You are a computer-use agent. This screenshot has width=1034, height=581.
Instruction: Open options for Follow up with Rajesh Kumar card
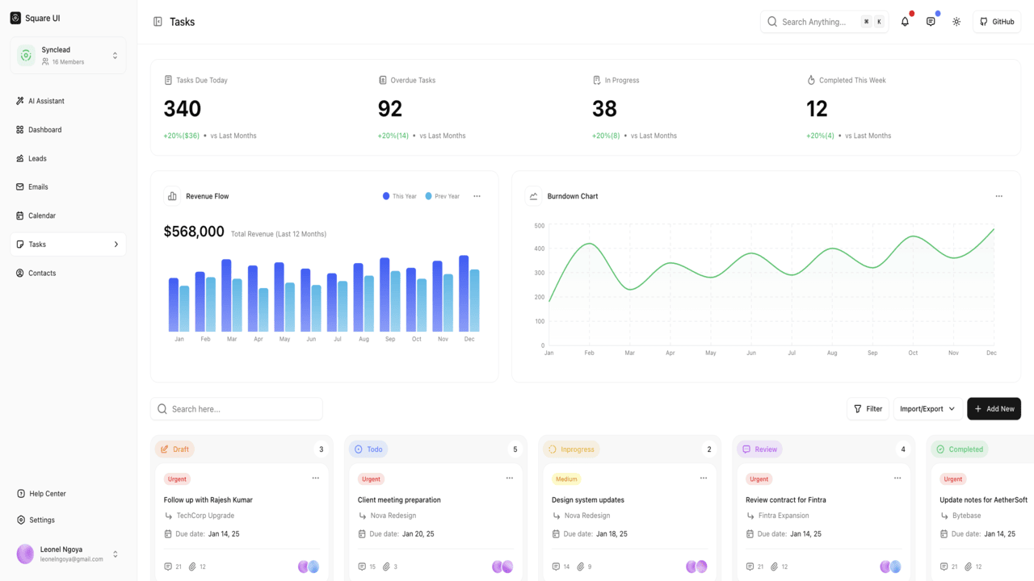[316, 478]
